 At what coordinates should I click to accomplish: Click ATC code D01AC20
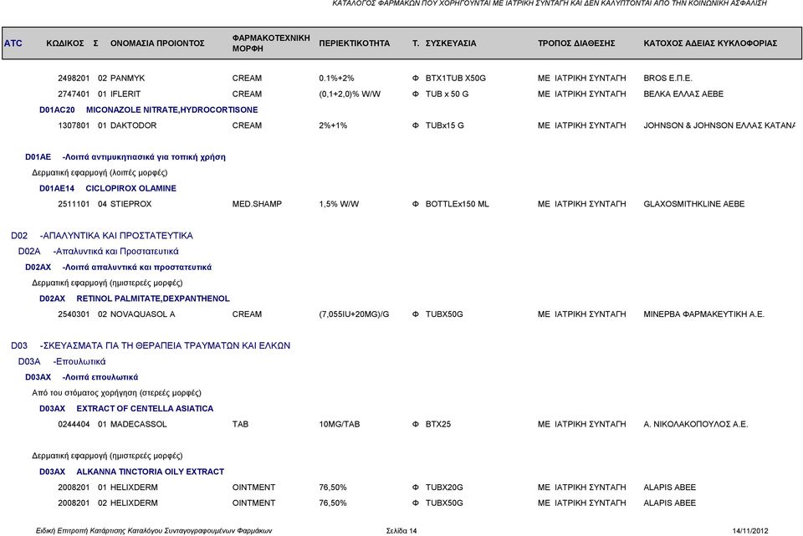coord(58,110)
